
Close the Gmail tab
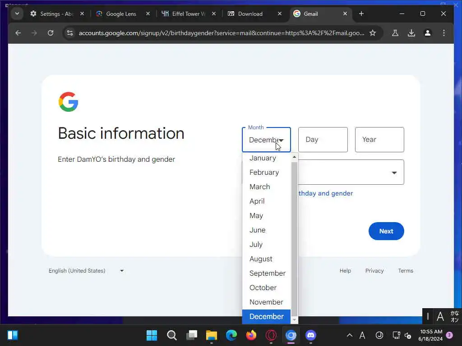345,14
